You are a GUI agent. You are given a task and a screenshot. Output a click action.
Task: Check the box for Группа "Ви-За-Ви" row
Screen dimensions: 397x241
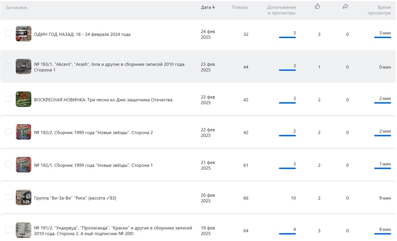8,197
